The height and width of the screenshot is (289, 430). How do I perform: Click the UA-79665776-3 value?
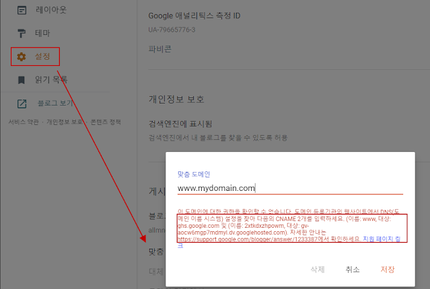172,30
